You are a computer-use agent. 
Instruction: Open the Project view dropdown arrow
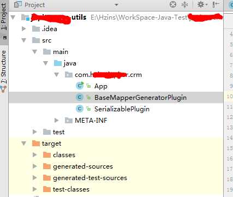[116, 5]
